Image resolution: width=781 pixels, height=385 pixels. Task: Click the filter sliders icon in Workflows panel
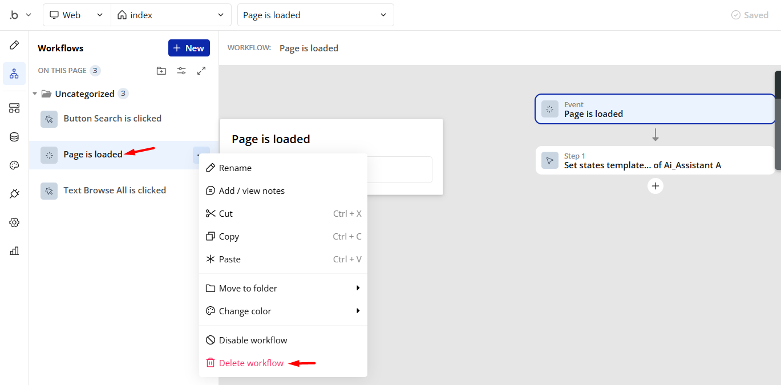(181, 71)
